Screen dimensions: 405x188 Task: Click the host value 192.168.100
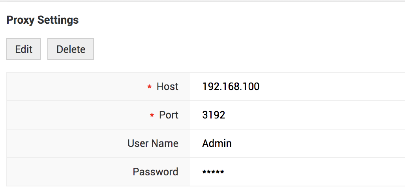pyautogui.click(x=231, y=86)
